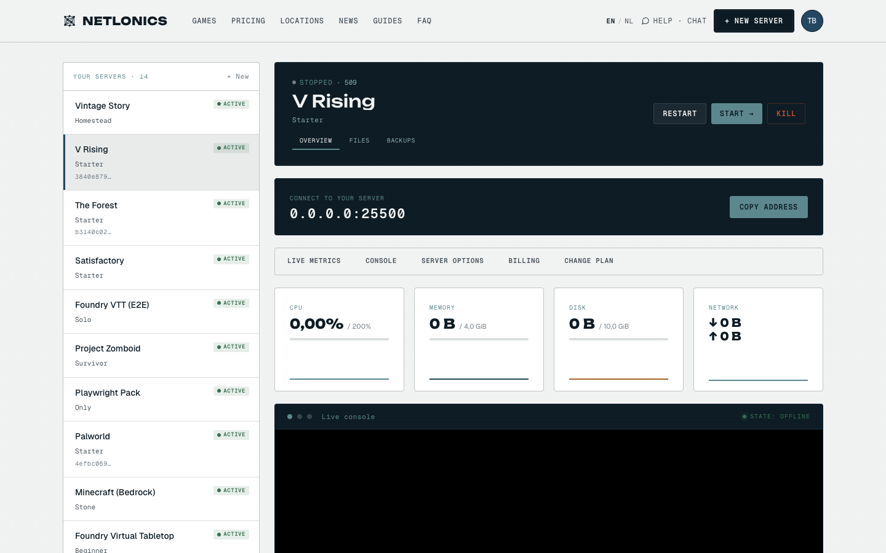Click the 3840e879… server ID
The image size is (886, 553).
[93, 177]
